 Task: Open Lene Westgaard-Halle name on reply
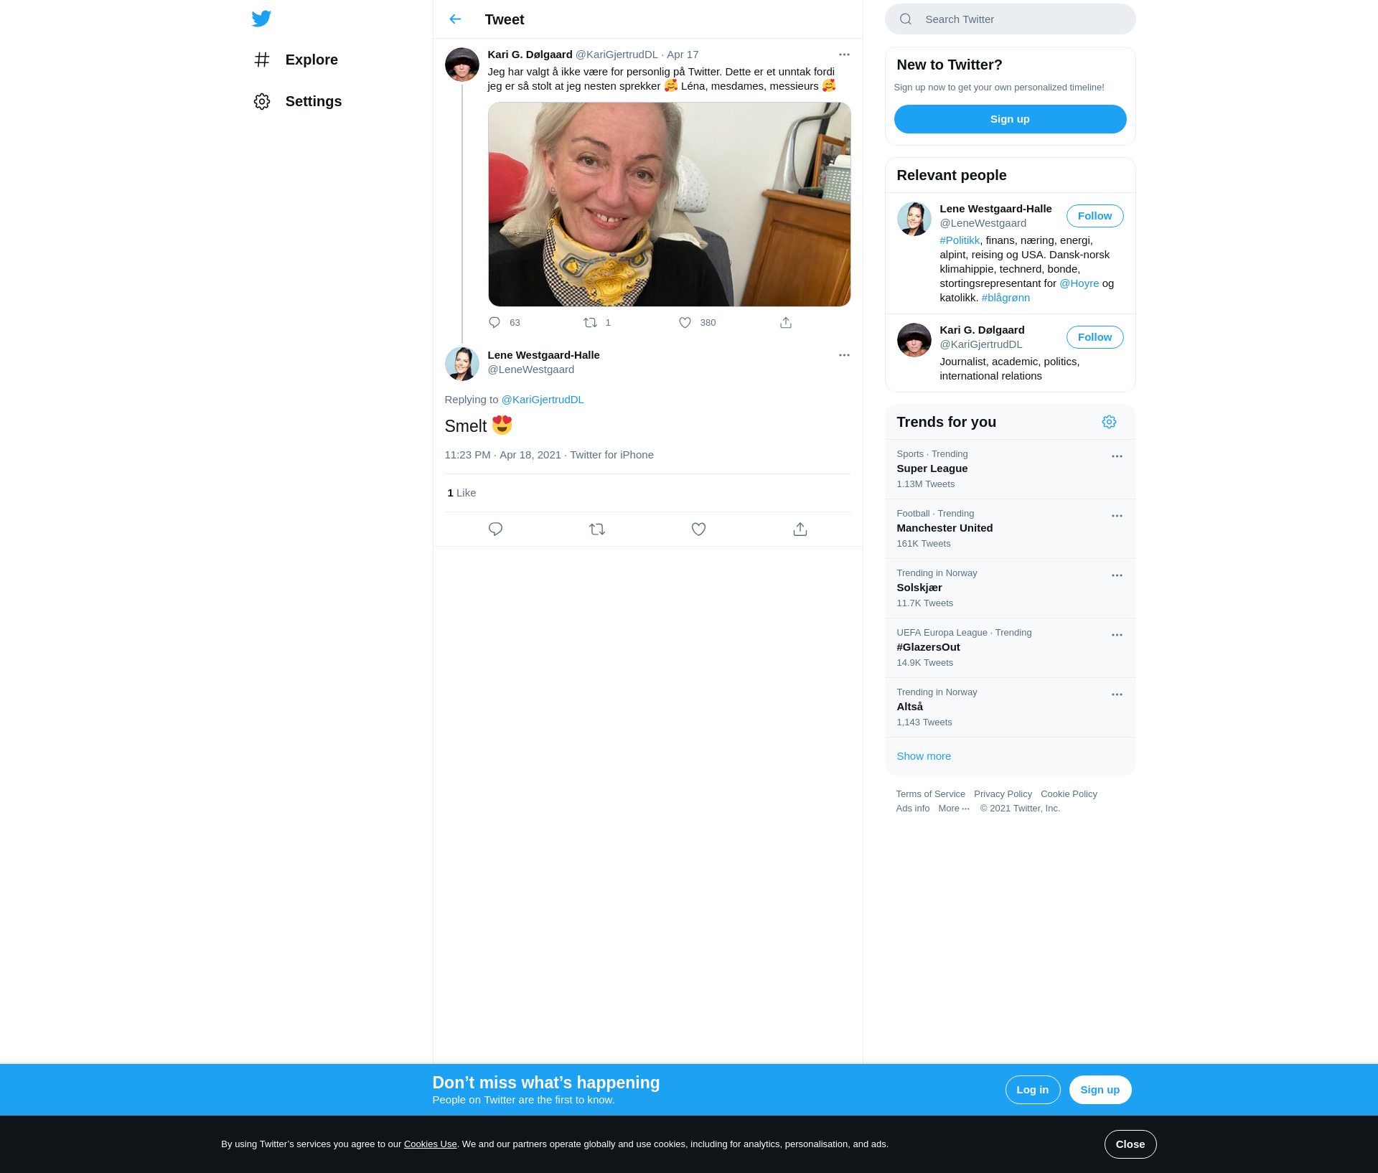pyautogui.click(x=543, y=355)
